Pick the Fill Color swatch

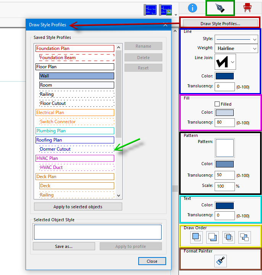click(x=225, y=113)
